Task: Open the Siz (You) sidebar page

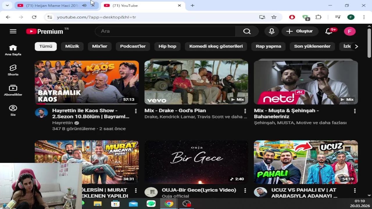Action: pyautogui.click(x=13, y=110)
